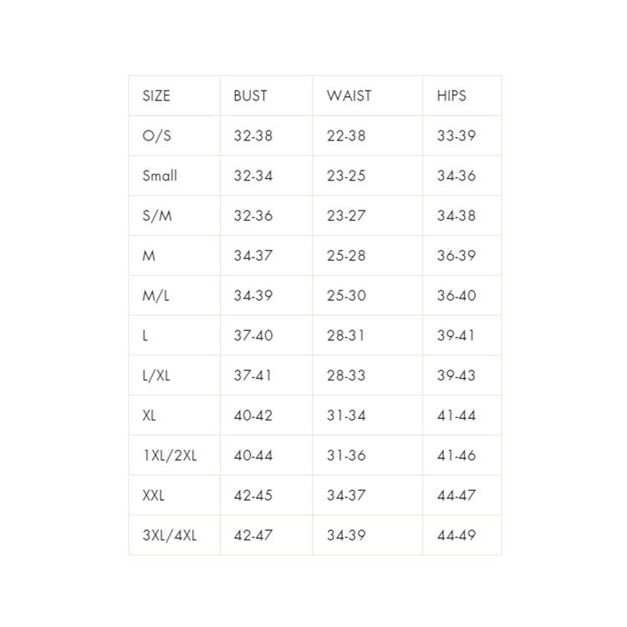Click hips value 44-49 for 3XL/4XL
The image size is (627, 627).
click(456, 536)
